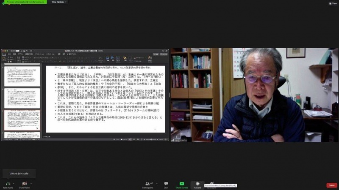Select the second visible slide thumbnail in the sidebar
The height and width of the screenshot is (190, 339).
click(x=22, y=98)
